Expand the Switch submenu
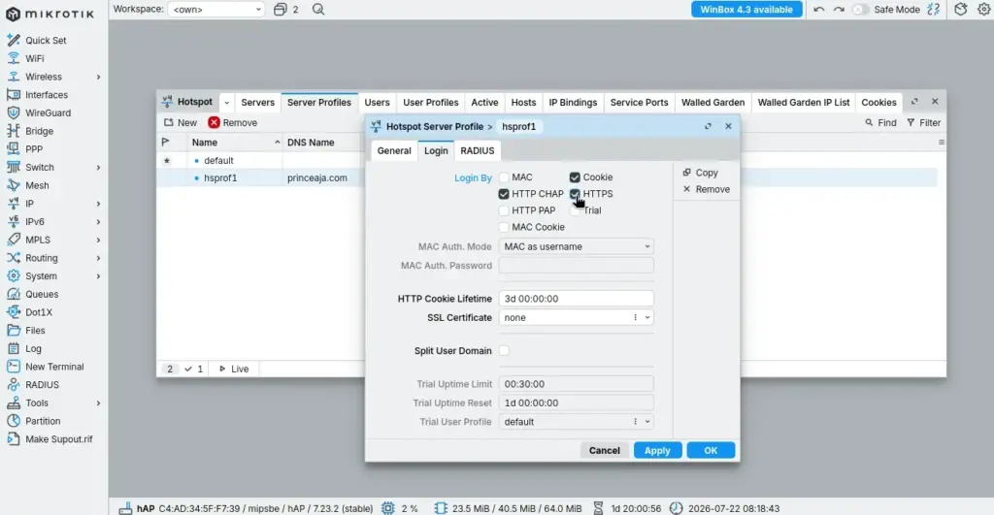Image resolution: width=994 pixels, height=515 pixels. pos(98,167)
